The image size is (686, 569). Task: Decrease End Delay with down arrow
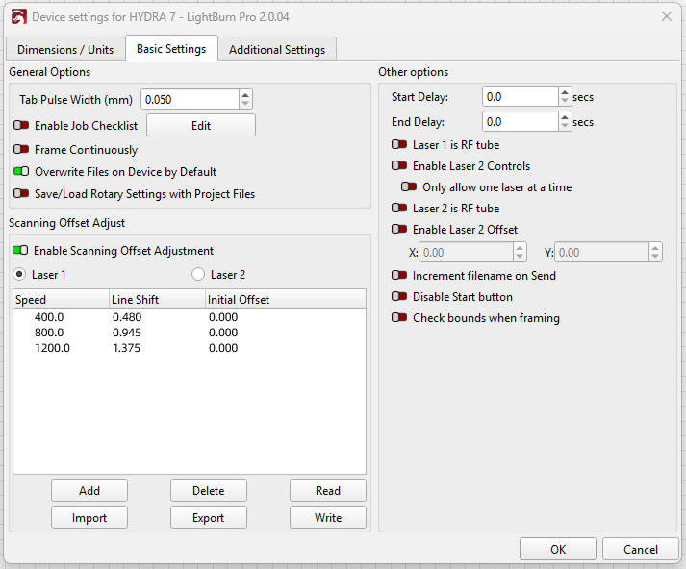coord(565,126)
